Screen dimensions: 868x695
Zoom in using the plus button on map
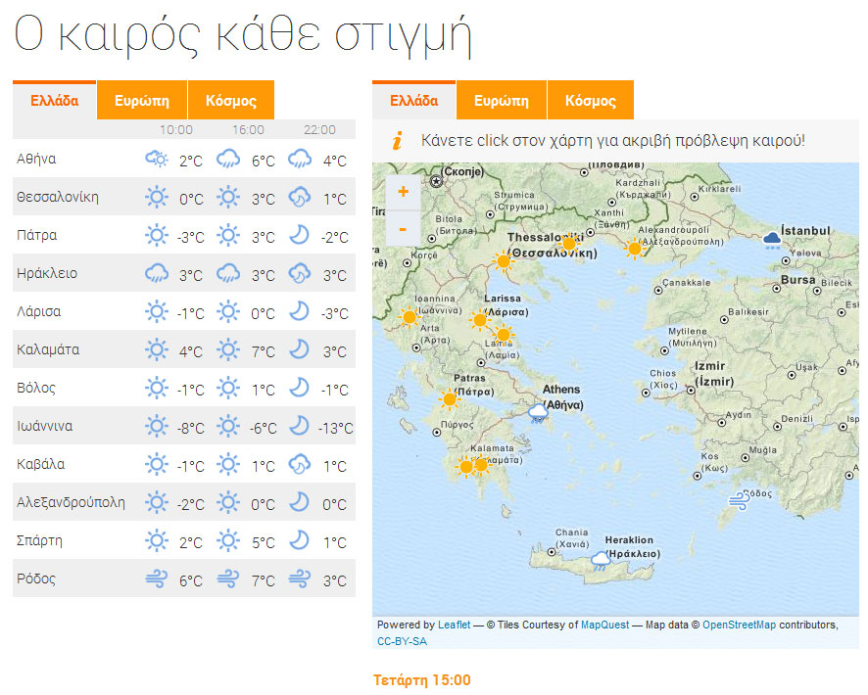tap(402, 193)
